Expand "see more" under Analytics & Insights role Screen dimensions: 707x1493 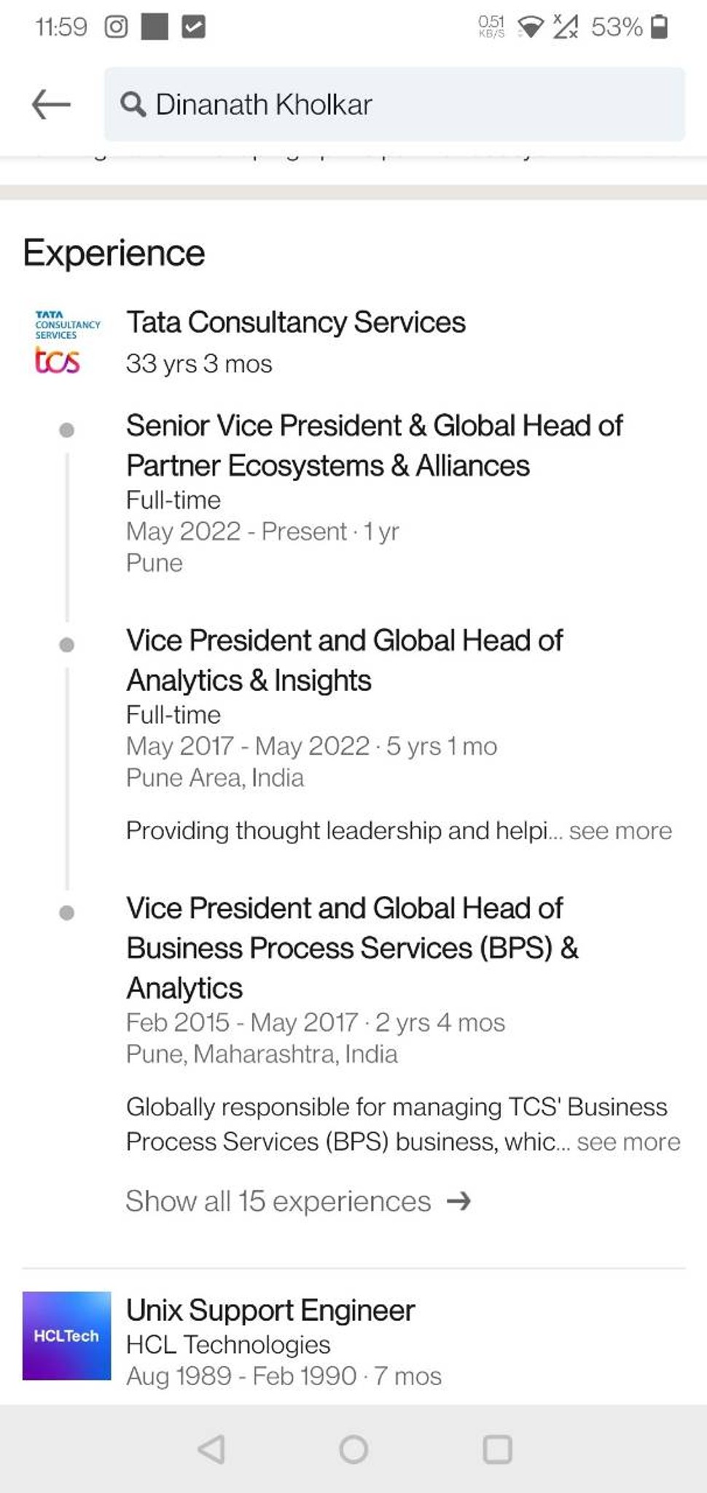tap(620, 831)
